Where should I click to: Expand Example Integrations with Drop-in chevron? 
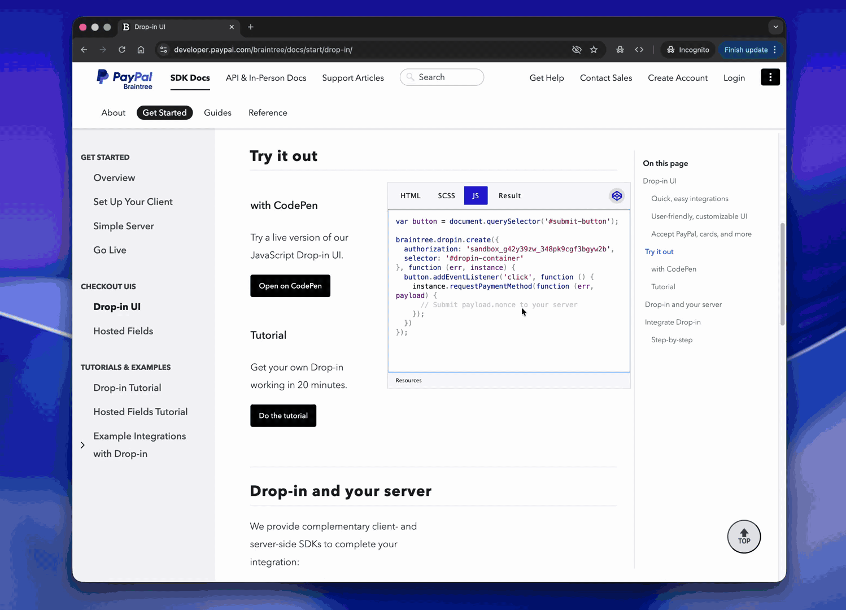point(82,445)
